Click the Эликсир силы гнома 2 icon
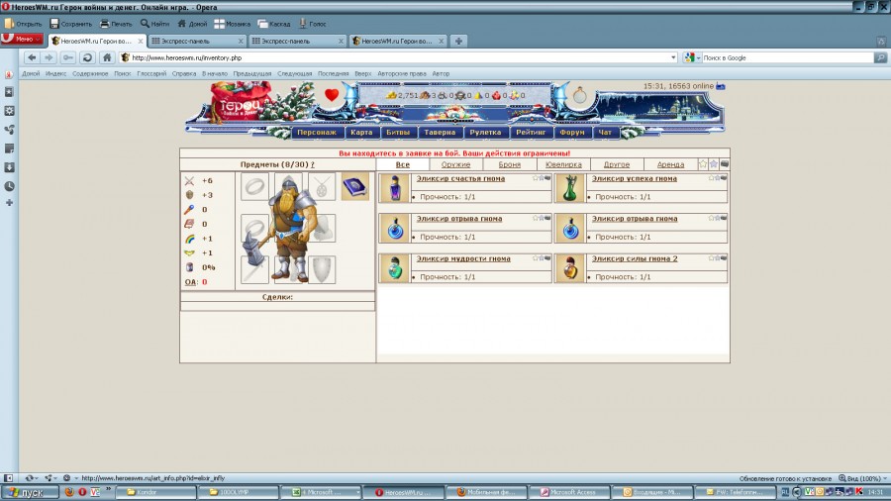This screenshot has height=501, width=891. [569, 268]
